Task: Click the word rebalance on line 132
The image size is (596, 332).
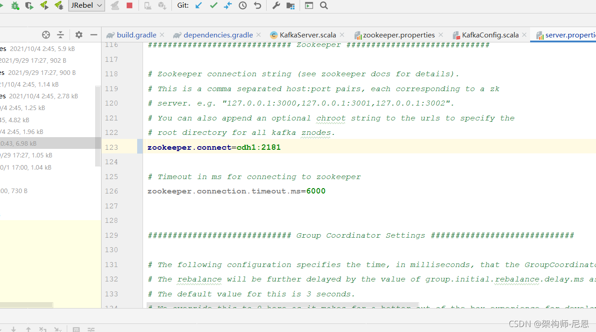Action: click(x=199, y=279)
